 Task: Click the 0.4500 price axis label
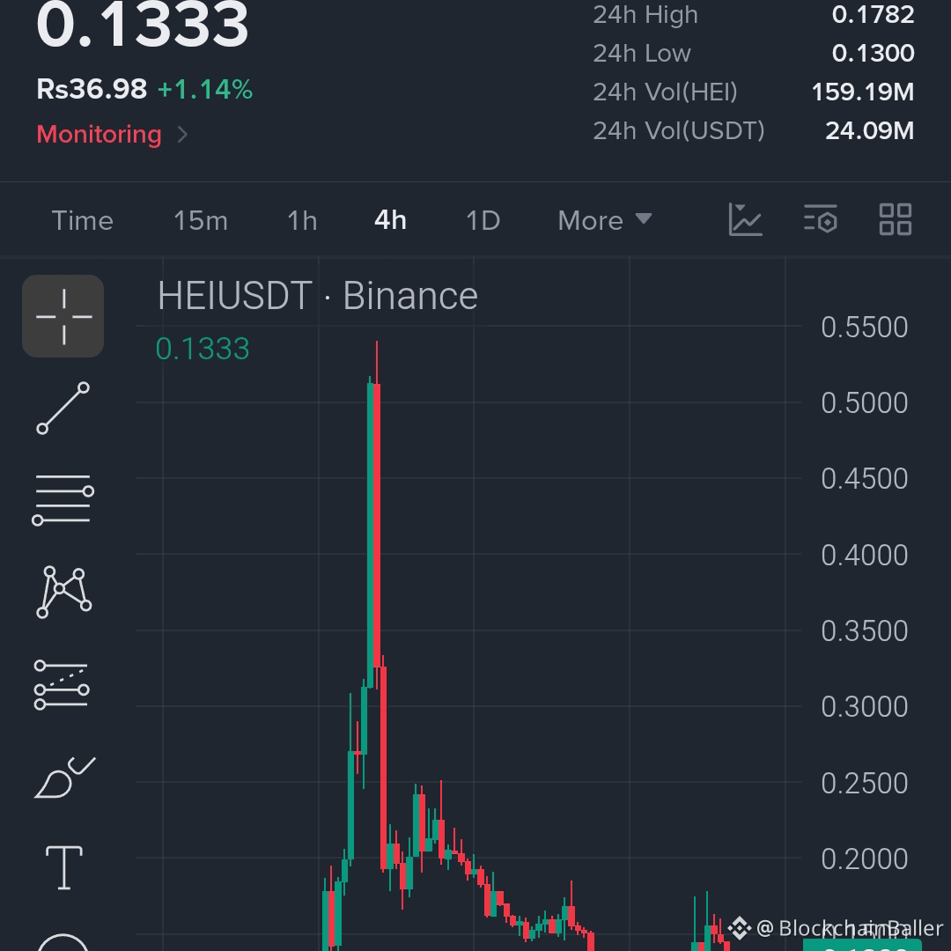(865, 479)
